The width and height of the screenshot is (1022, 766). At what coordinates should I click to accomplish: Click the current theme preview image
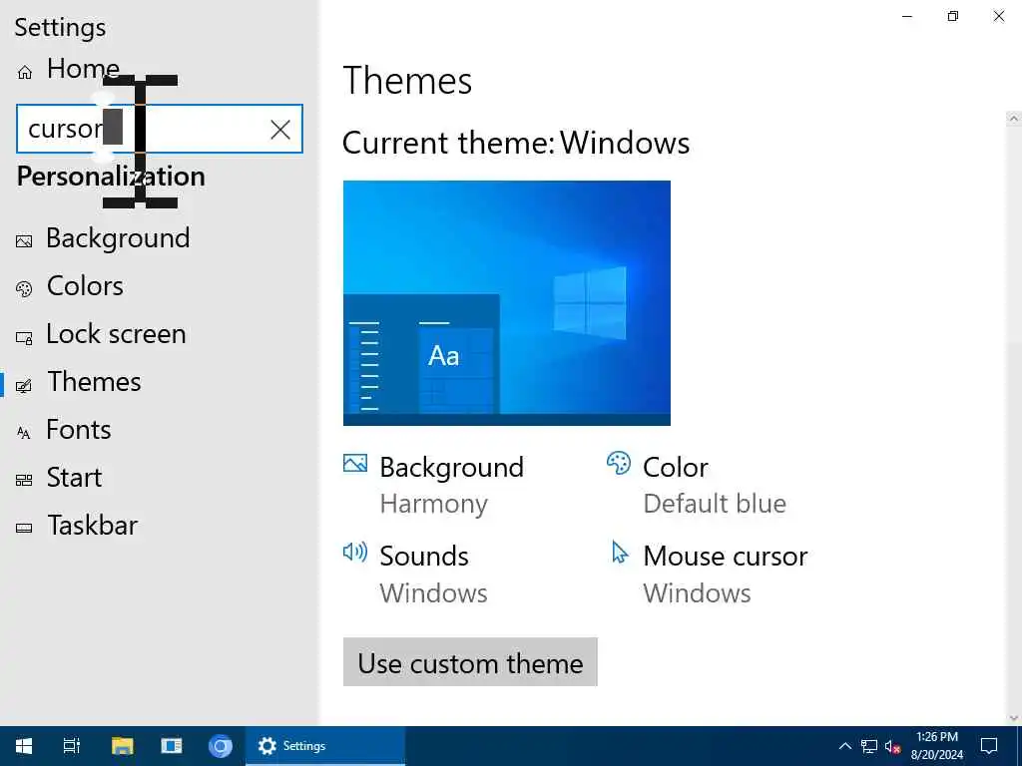[x=506, y=303]
